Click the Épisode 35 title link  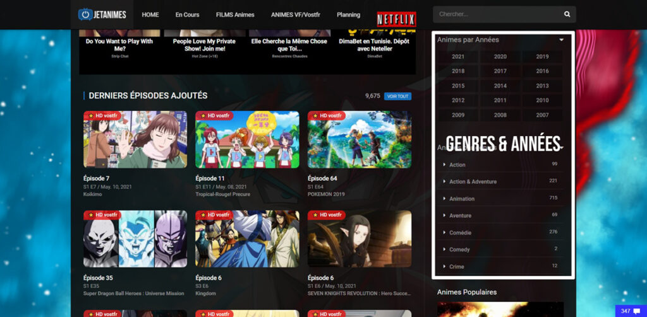point(98,279)
